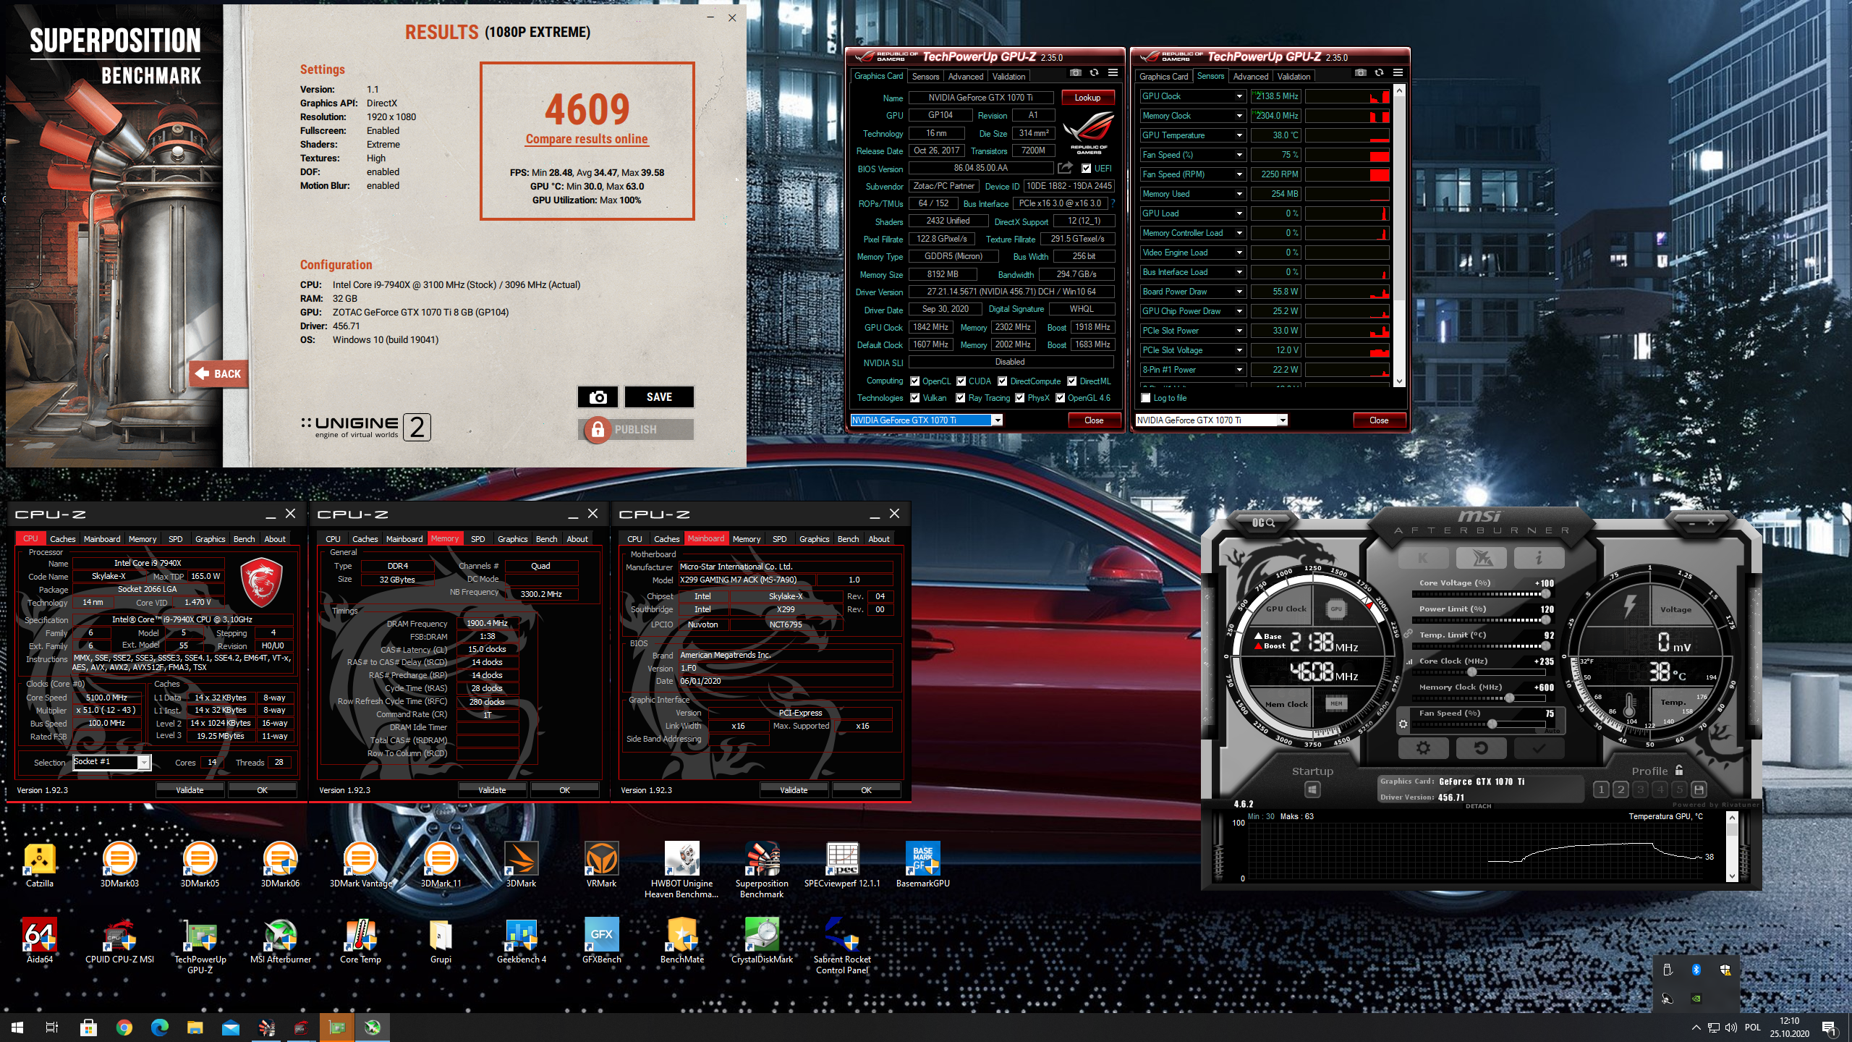
Task: Apply Afterburner settings with checkmark button
Action: [1539, 748]
